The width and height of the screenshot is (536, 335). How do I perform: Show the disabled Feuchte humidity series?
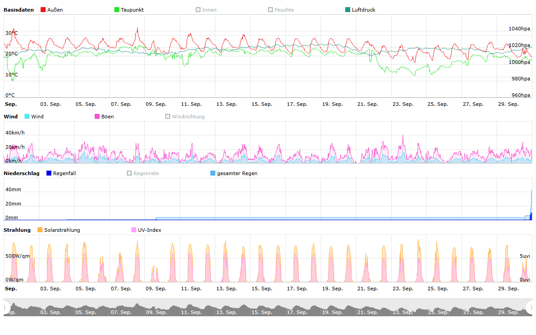(x=281, y=10)
